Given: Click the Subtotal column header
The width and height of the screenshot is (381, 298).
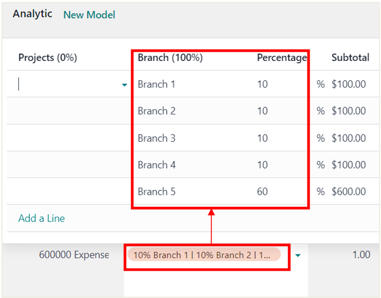Looking at the screenshot, I should 350,57.
